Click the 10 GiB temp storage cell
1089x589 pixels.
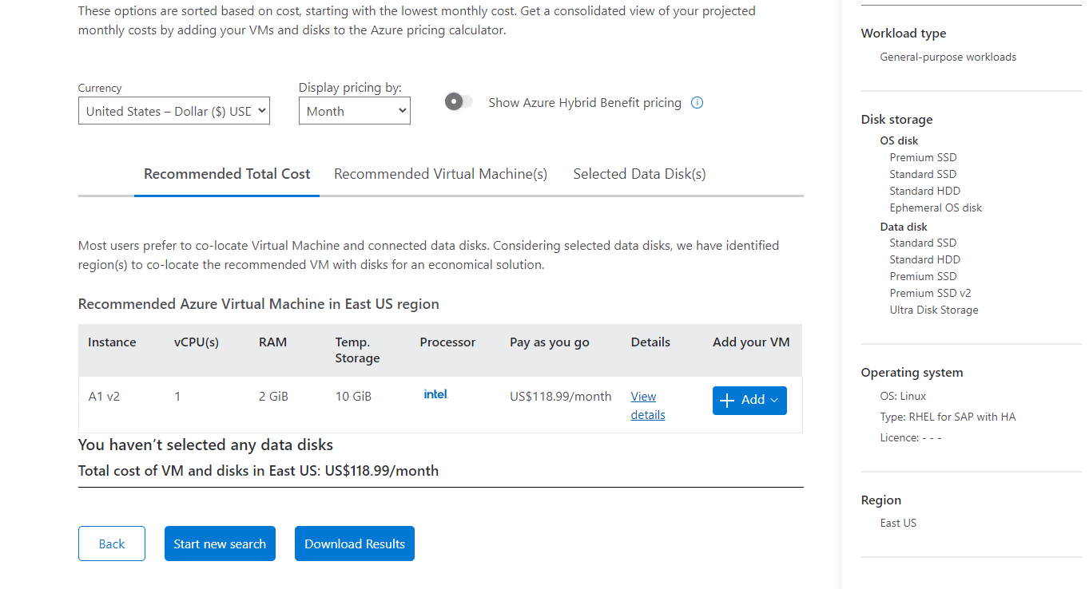pos(353,396)
